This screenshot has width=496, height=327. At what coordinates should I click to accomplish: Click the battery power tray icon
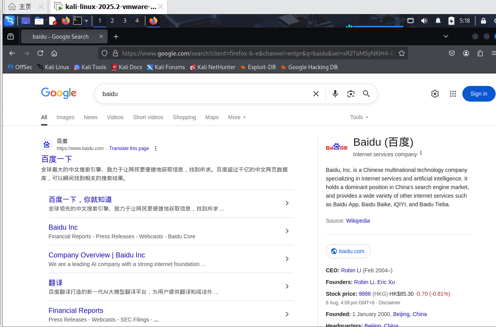coord(451,21)
